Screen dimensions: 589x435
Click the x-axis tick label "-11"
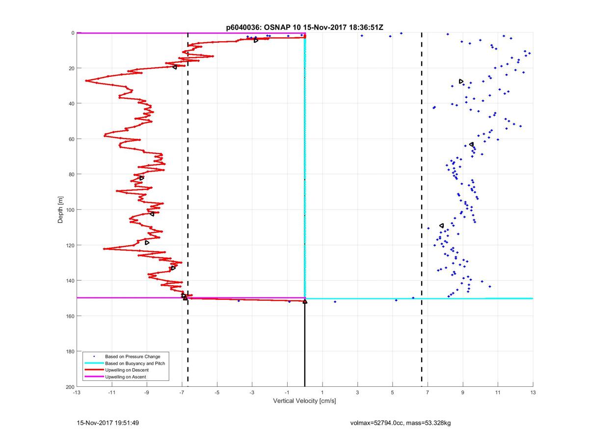click(111, 393)
